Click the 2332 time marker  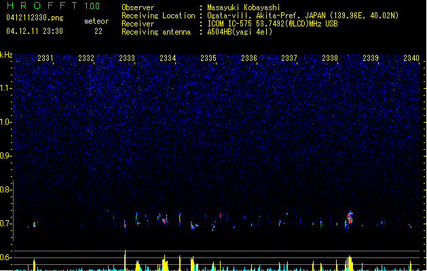[86, 58]
